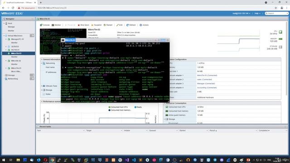Click the Edit pencil button
This screenshot has height=163, width=290.
click(120, 25)
